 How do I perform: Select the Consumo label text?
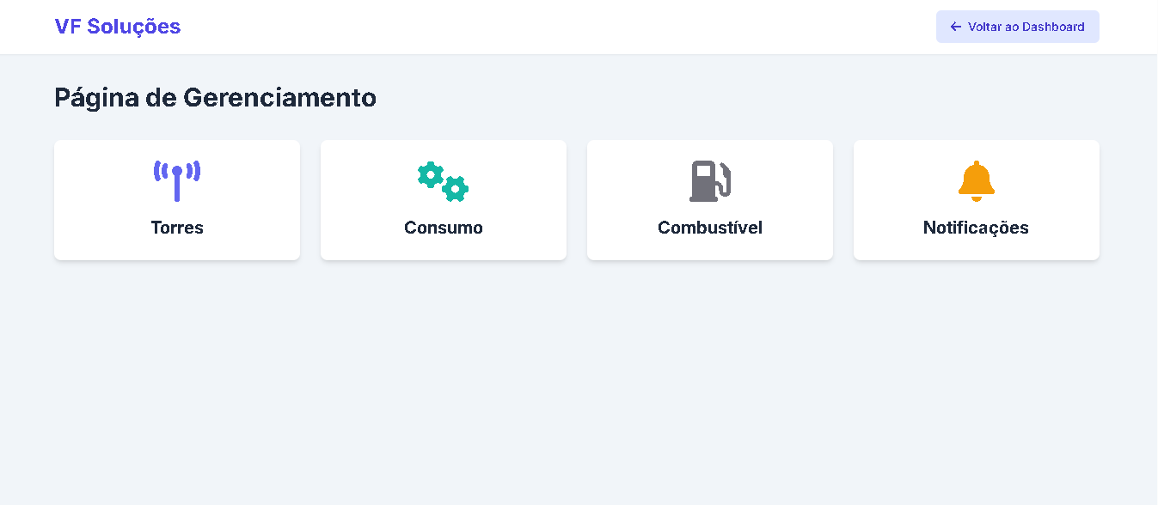[x=444, y=228]
